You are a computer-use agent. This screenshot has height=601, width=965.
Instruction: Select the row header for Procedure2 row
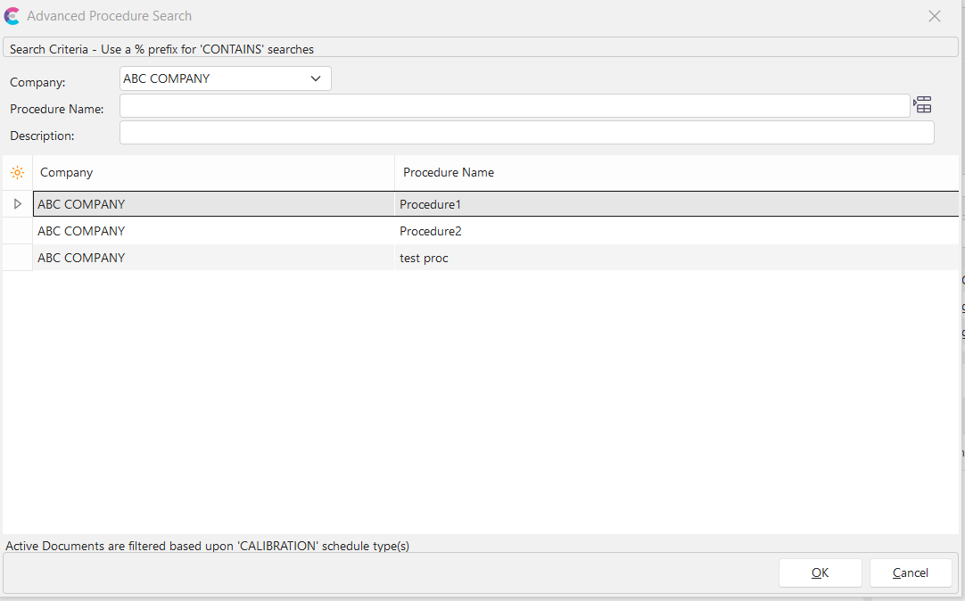click(x=17, y=231)
